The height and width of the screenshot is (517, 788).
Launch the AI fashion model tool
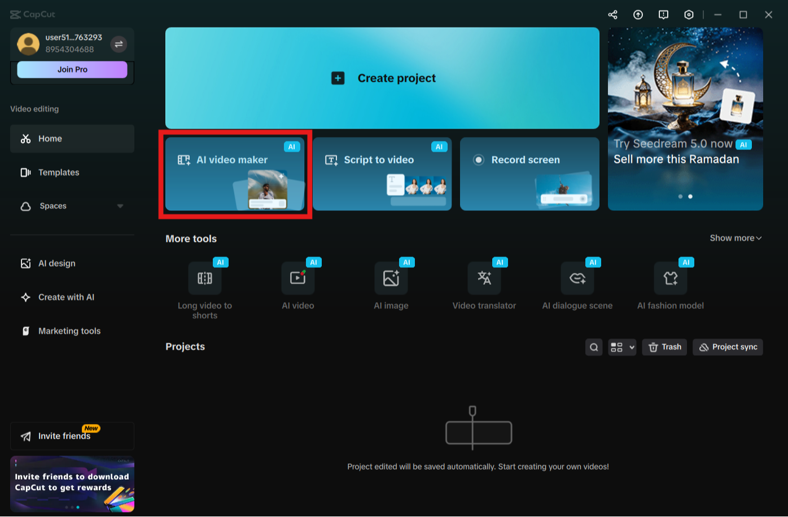(670, 278)
